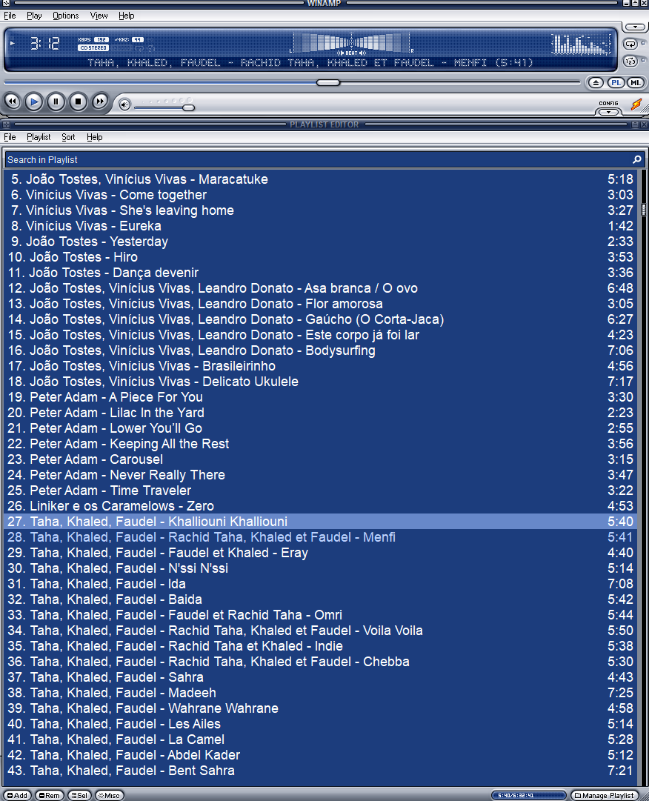The height and width of the screenshot is (801, 649).
Task: Click the volume slider handle
Action: click(x=188, y=107)
